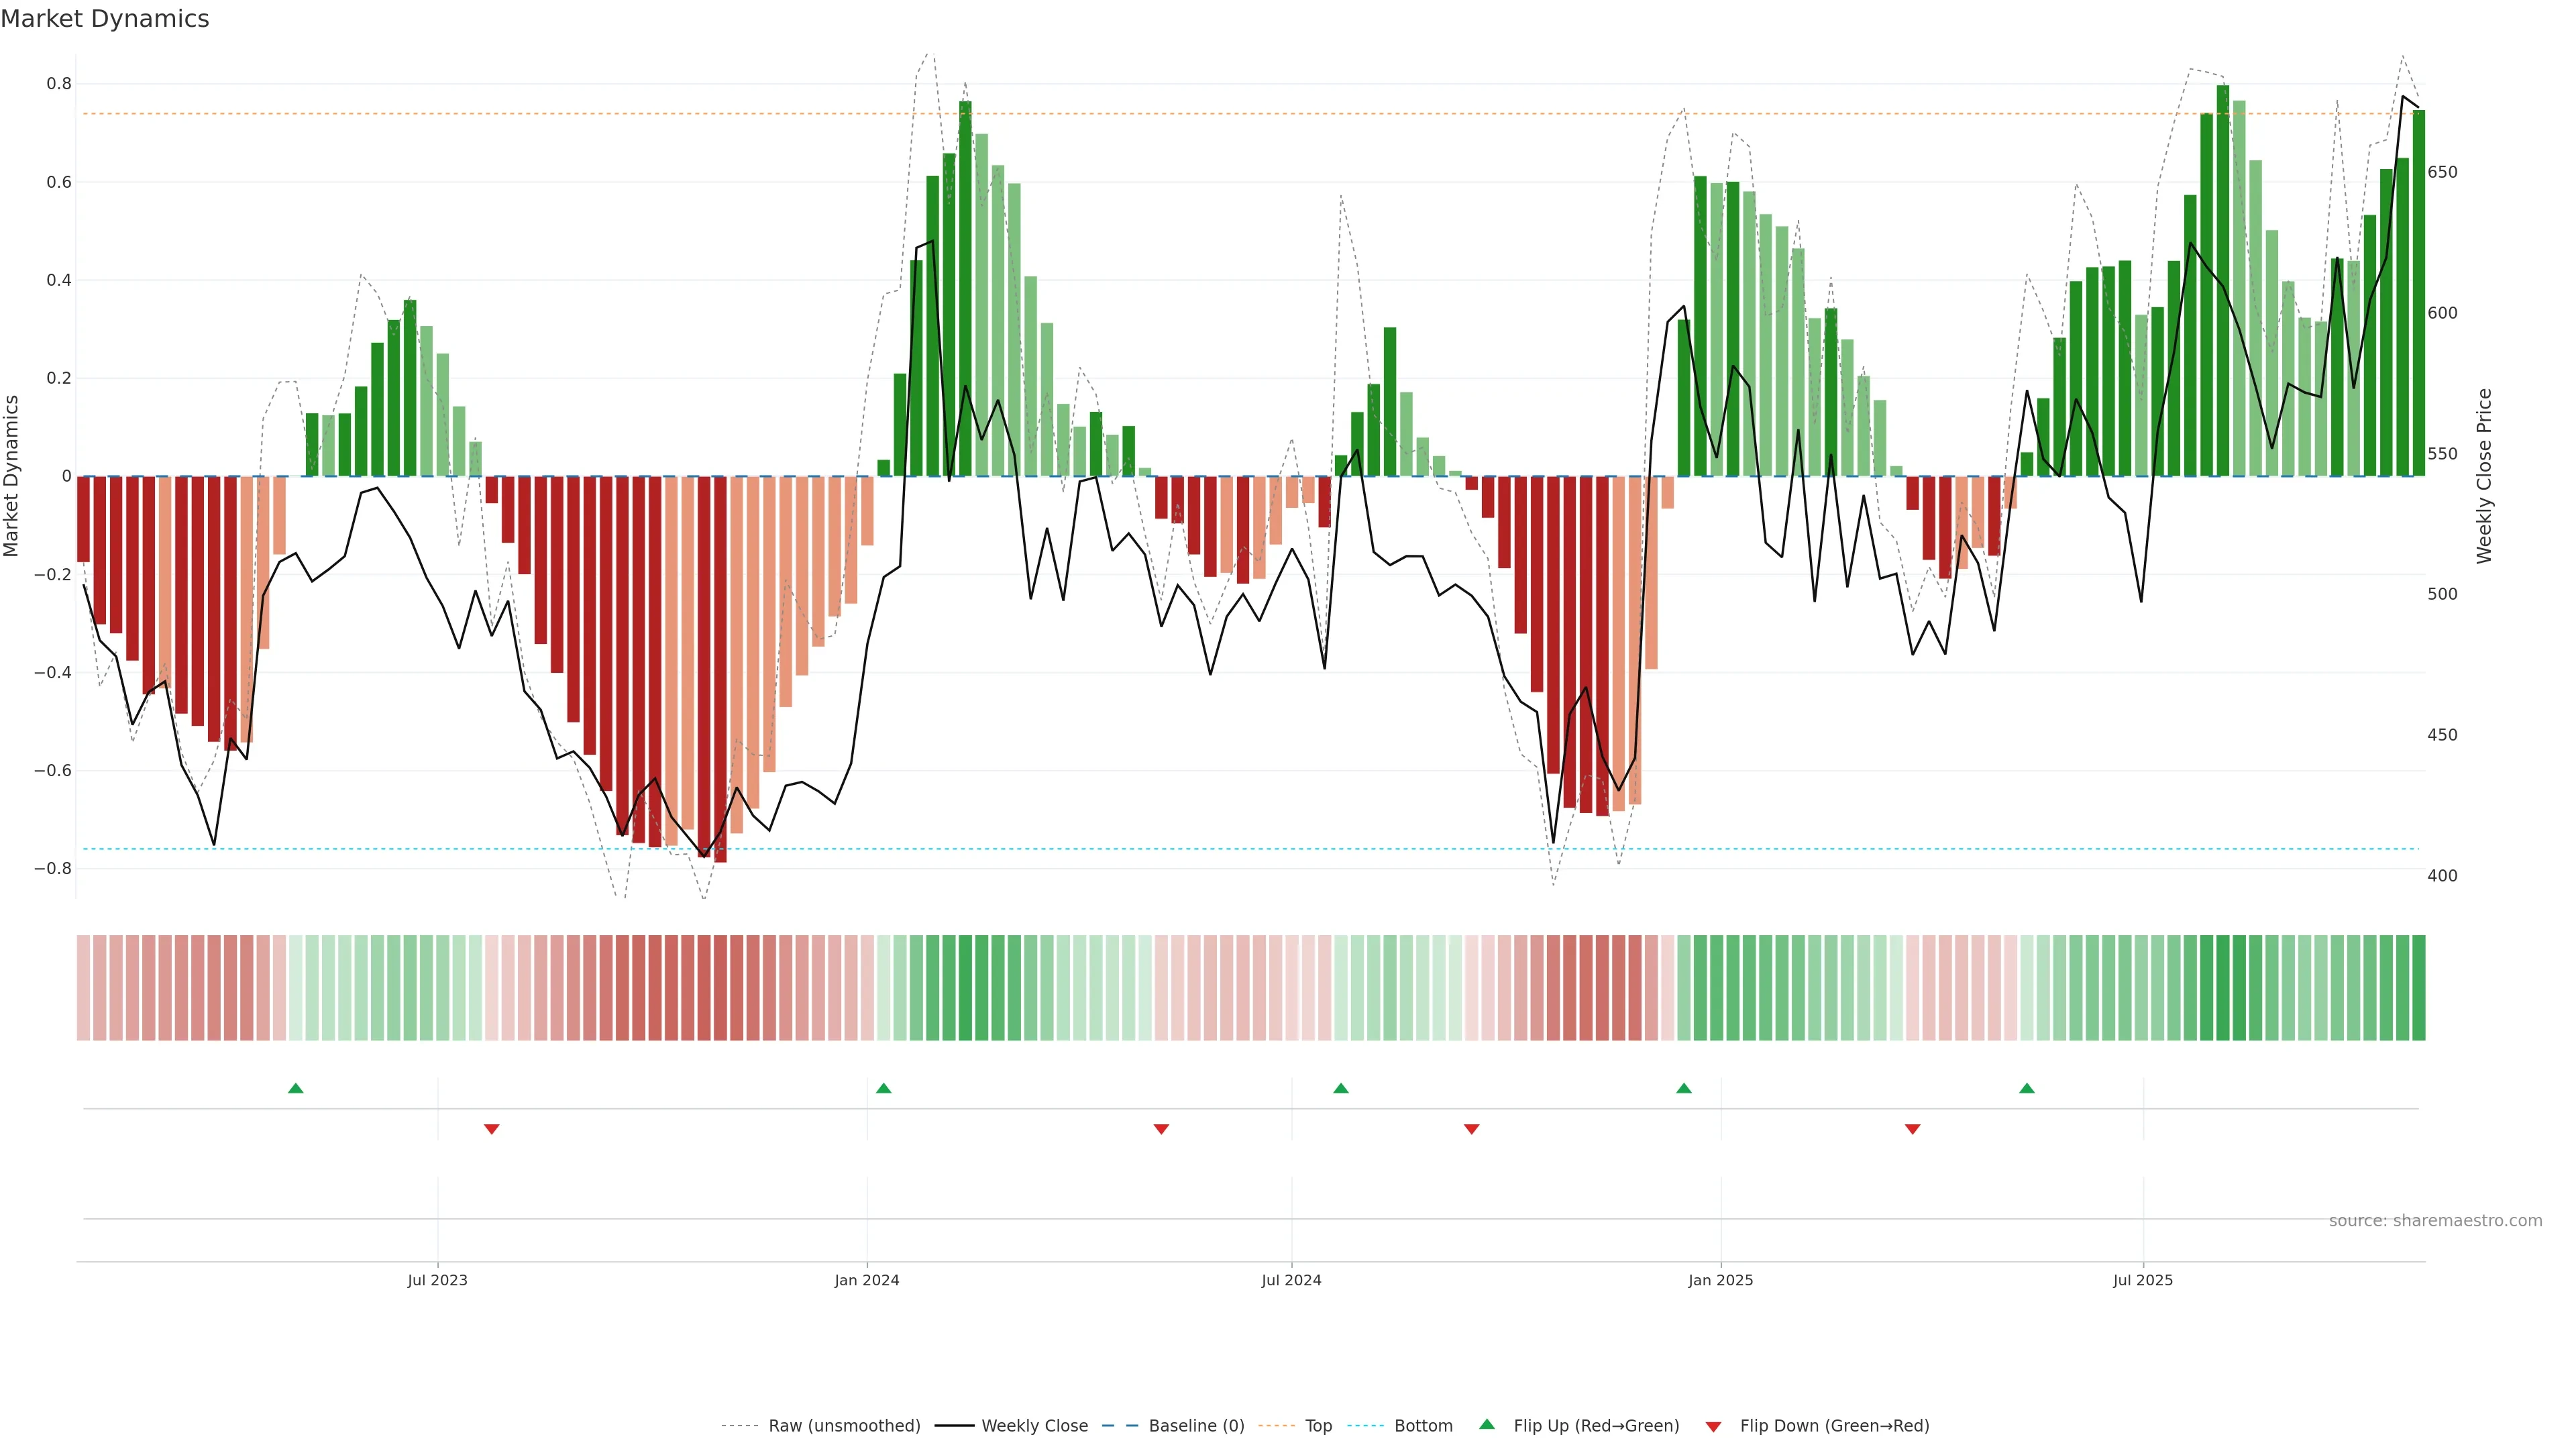Toggle the Weekly Close legend entry

(1034, 1426)
